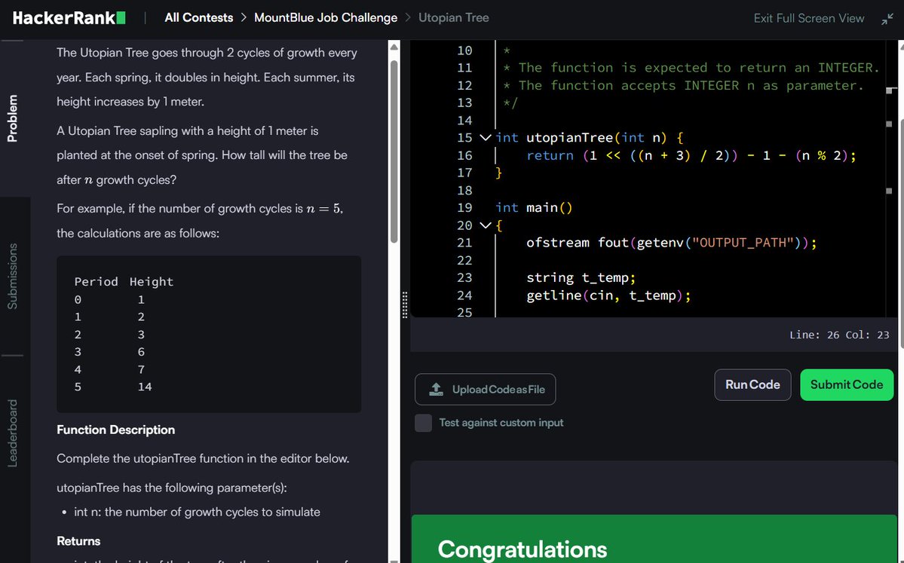This screenshot has width=904, height=563.
Task: Switch to the Submissions side tab
Action: (12, 276)
